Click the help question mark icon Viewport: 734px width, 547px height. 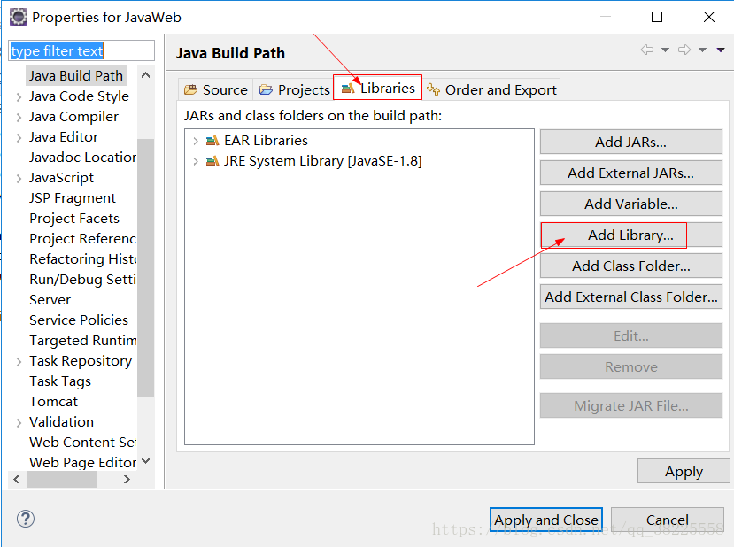[26, 519]
